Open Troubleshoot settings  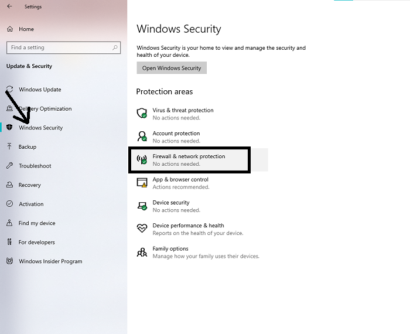[x=35, y=166]
